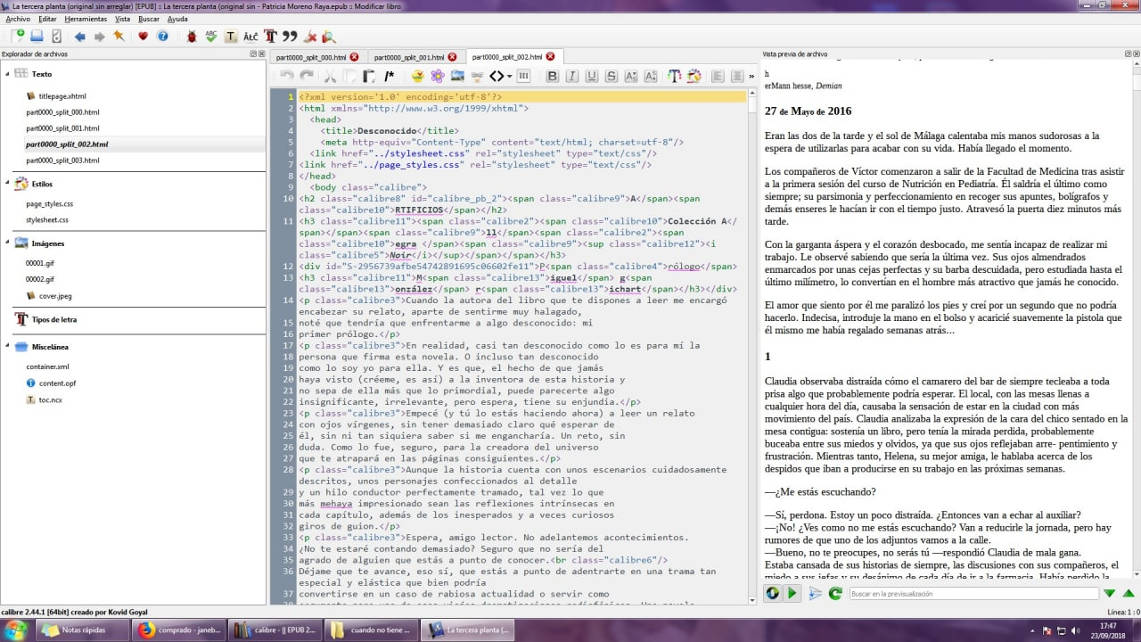Open the Herramientas menu
The height and width of the screenshot is (642, 1141).
(86, 19)
